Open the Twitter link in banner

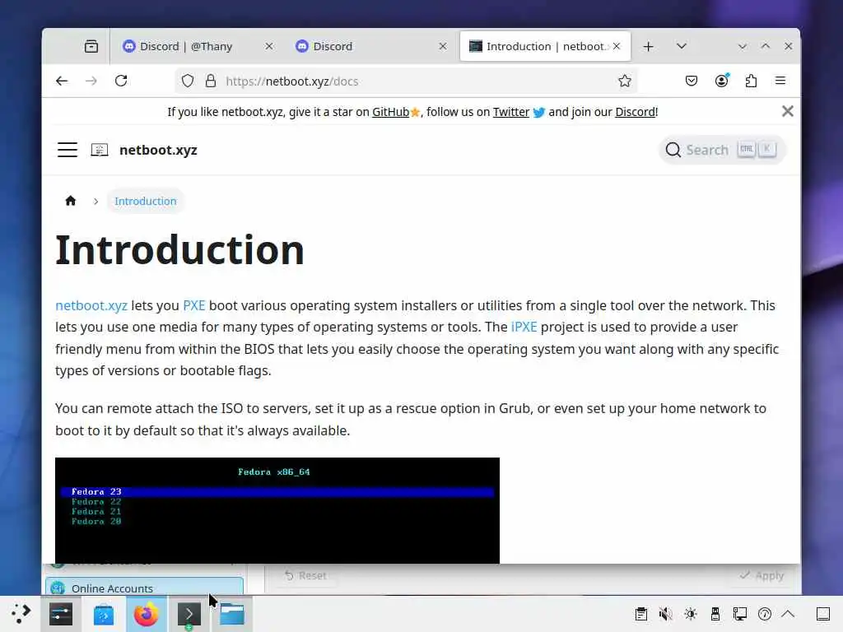(x=510, y=112)
